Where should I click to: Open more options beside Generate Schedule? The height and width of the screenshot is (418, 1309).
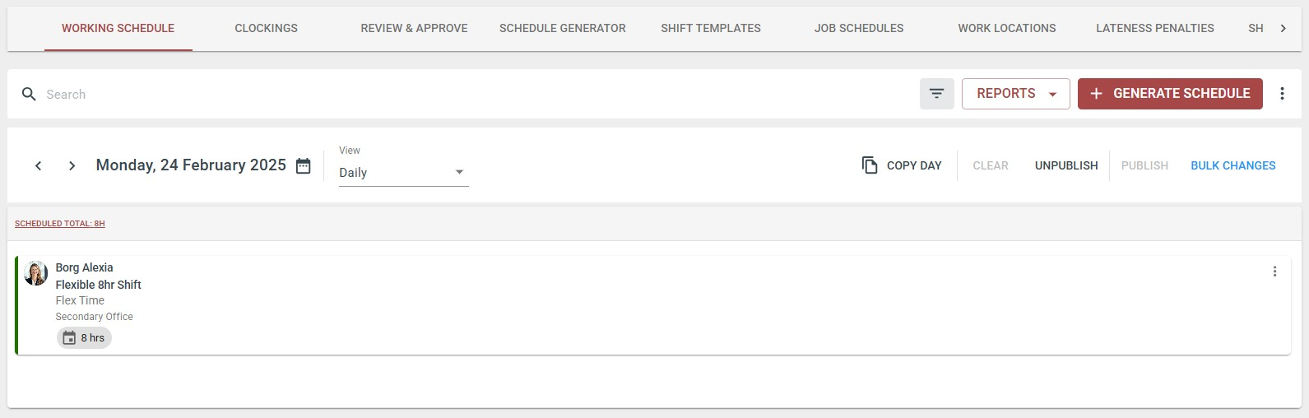point(1282,94)
